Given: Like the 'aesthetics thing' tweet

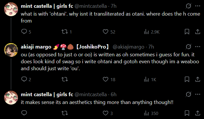Looking at the screenshot, I should [x=106, y=113].
